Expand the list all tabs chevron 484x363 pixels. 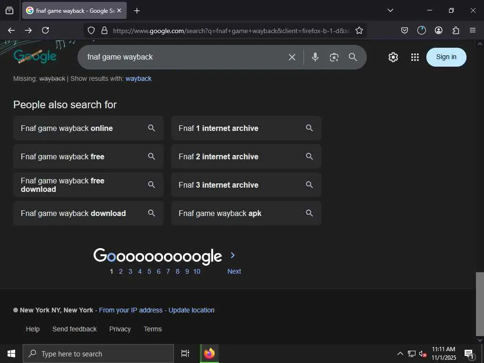click(x=390, y=10)
